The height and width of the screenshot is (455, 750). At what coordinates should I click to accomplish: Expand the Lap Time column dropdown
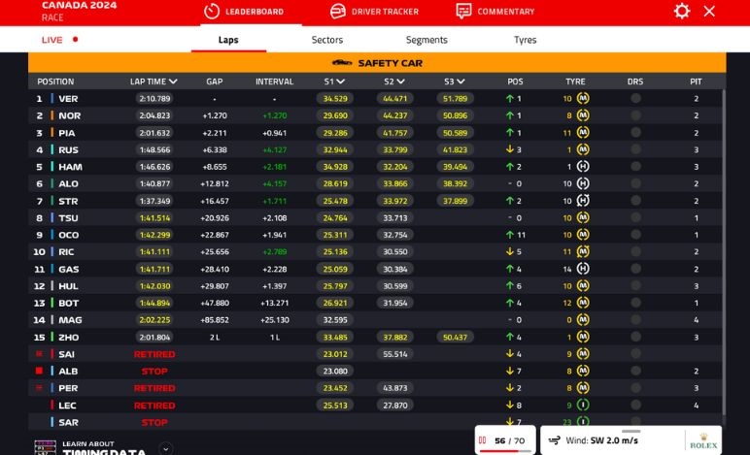click(174, 81)
